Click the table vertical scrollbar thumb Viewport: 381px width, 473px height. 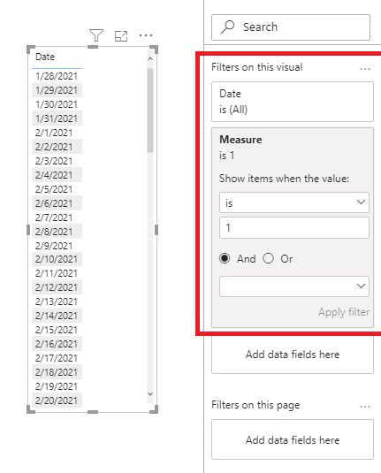click(150, 111)
